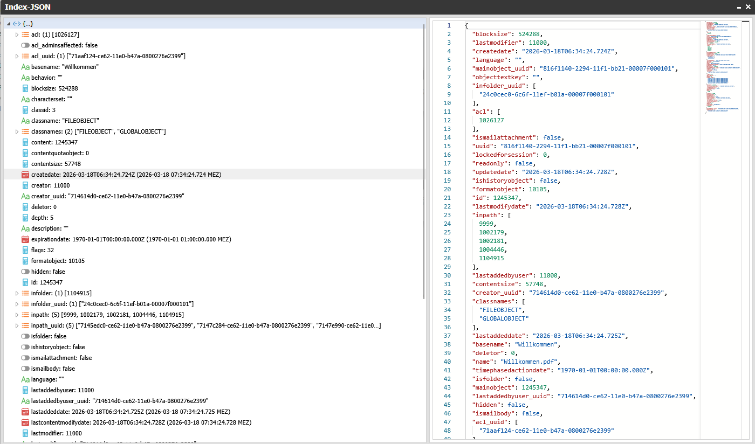Click the calendar icon beside createdate
Image resolution: width=755 pixels, height=444 pixels.
[x=25, y=175]
